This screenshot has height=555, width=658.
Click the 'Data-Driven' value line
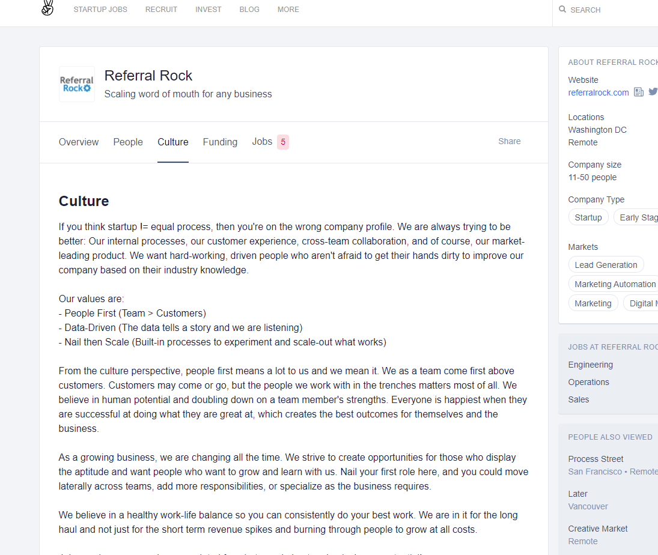point(180,327)
